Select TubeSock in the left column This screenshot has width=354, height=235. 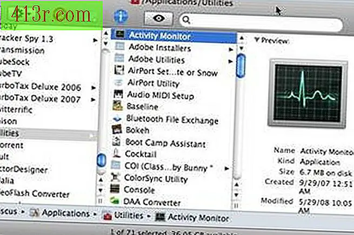[15, 62]
